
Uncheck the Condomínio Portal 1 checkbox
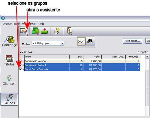[21, 65]
